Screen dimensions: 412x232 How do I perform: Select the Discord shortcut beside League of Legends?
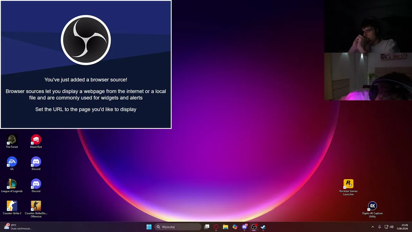click(36, 186)
